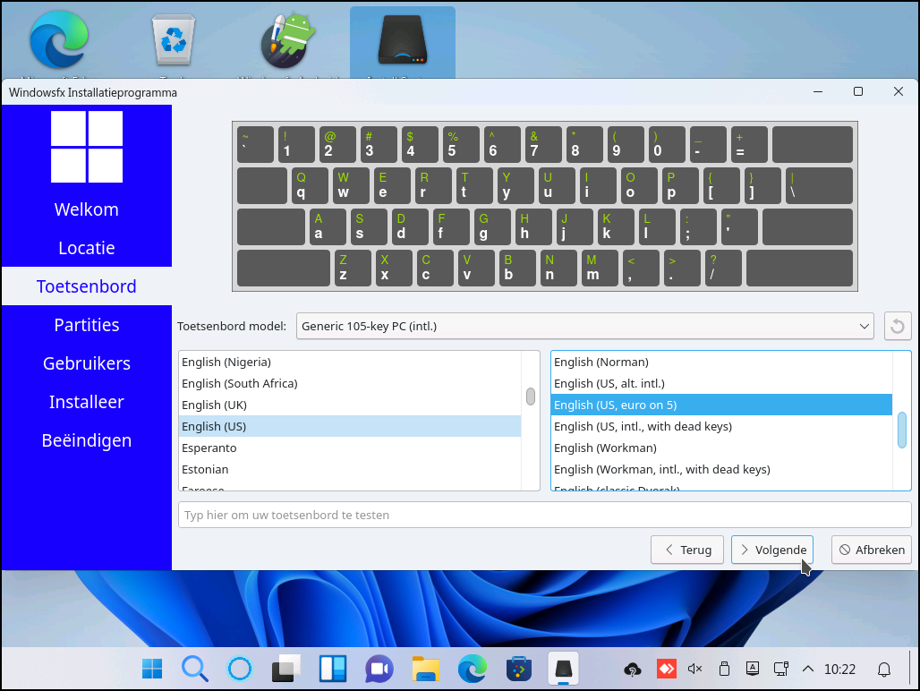Select English (Workman, intl., with dead keys)
Viewport: 920px width, 691px height.
pos(721,469)
